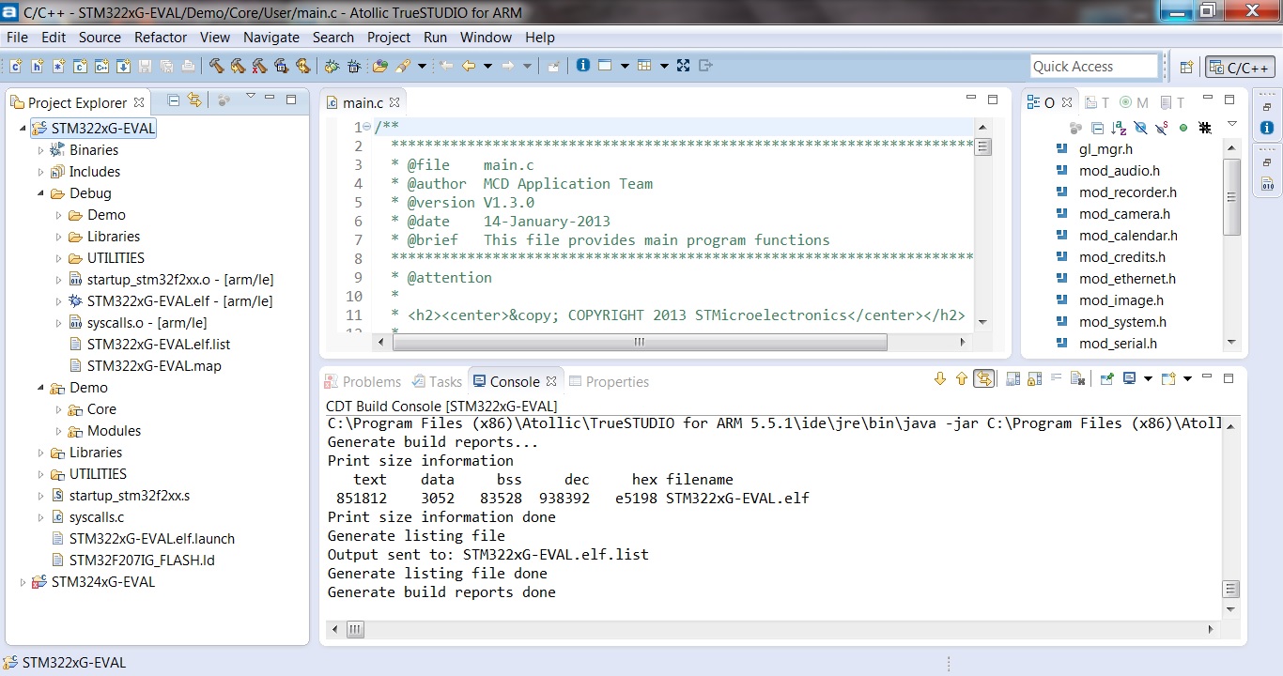Open Project Explorer view menu triangle
This screenshot has width=1283, height=676.
click(250, 96)
